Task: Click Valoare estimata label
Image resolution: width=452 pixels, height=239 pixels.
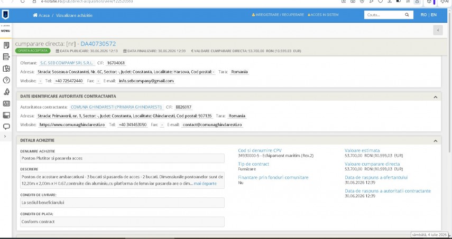Action: [362, 150]
